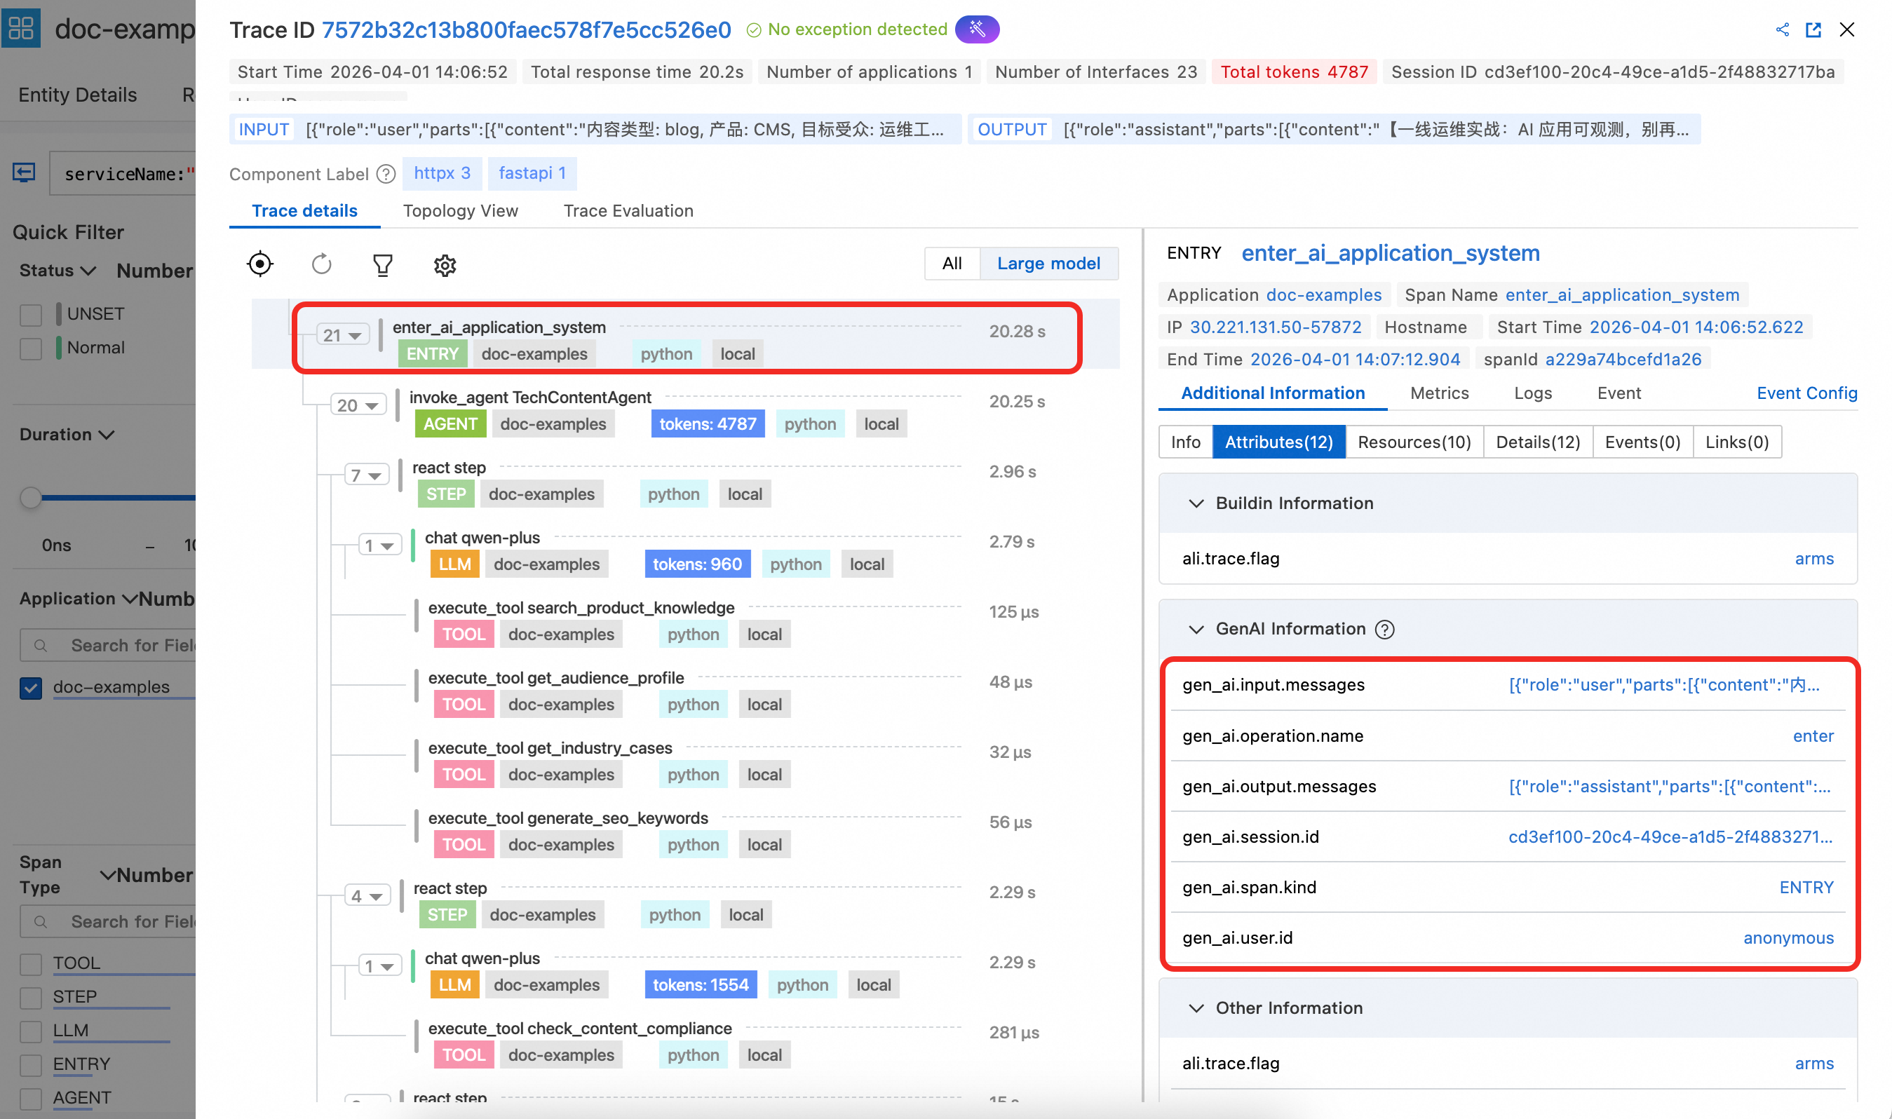Image resolution: width=1892 pixels, height=1119 pixels.
Task: Collapse the enter_ai_application_system span with 21 children
Action: tap(343, 335)
